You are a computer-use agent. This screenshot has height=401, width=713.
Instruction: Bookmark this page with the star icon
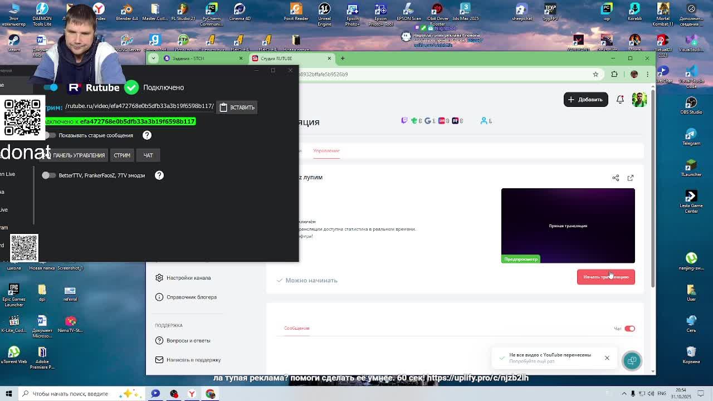click(595, 74)
